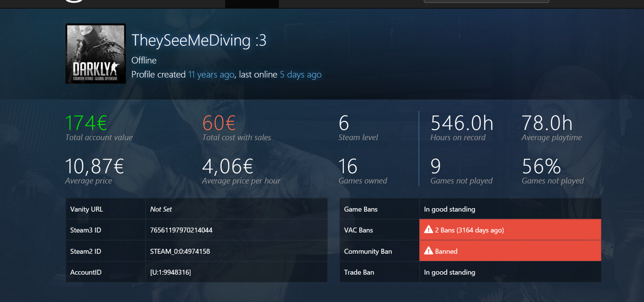Select the 546.0h hours on record
Viewport: 644px width, 302px height.
462,123
